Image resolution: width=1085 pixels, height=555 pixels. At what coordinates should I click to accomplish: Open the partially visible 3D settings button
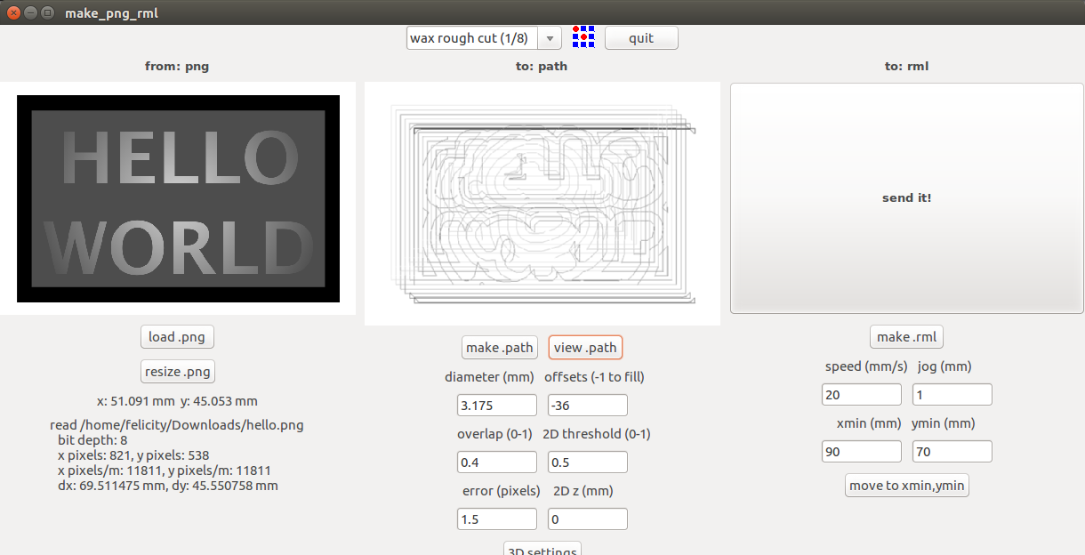[542, 549]
